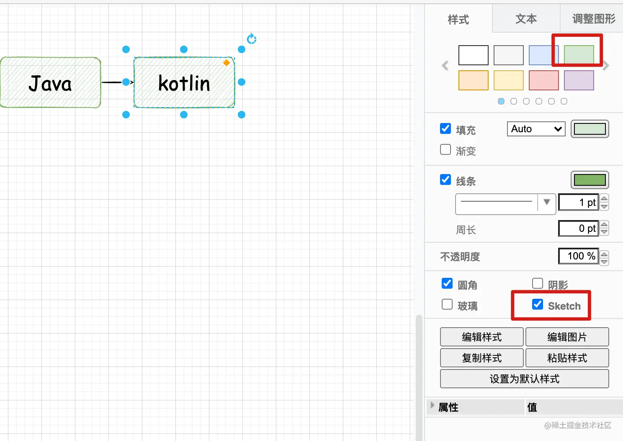The height and width of the screenshot is (441, 623).
Task: Click the top-center resize handle of kotlin
Action: coord(184,49)
